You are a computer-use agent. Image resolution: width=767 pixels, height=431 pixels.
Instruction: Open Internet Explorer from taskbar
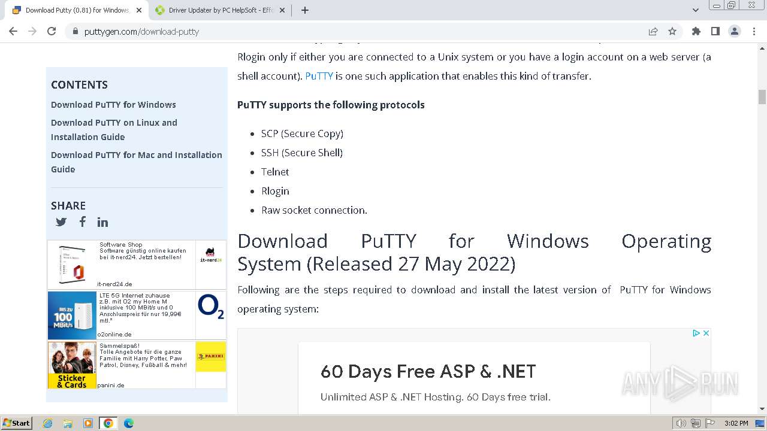pyautogui.click(x=48, y=423)
